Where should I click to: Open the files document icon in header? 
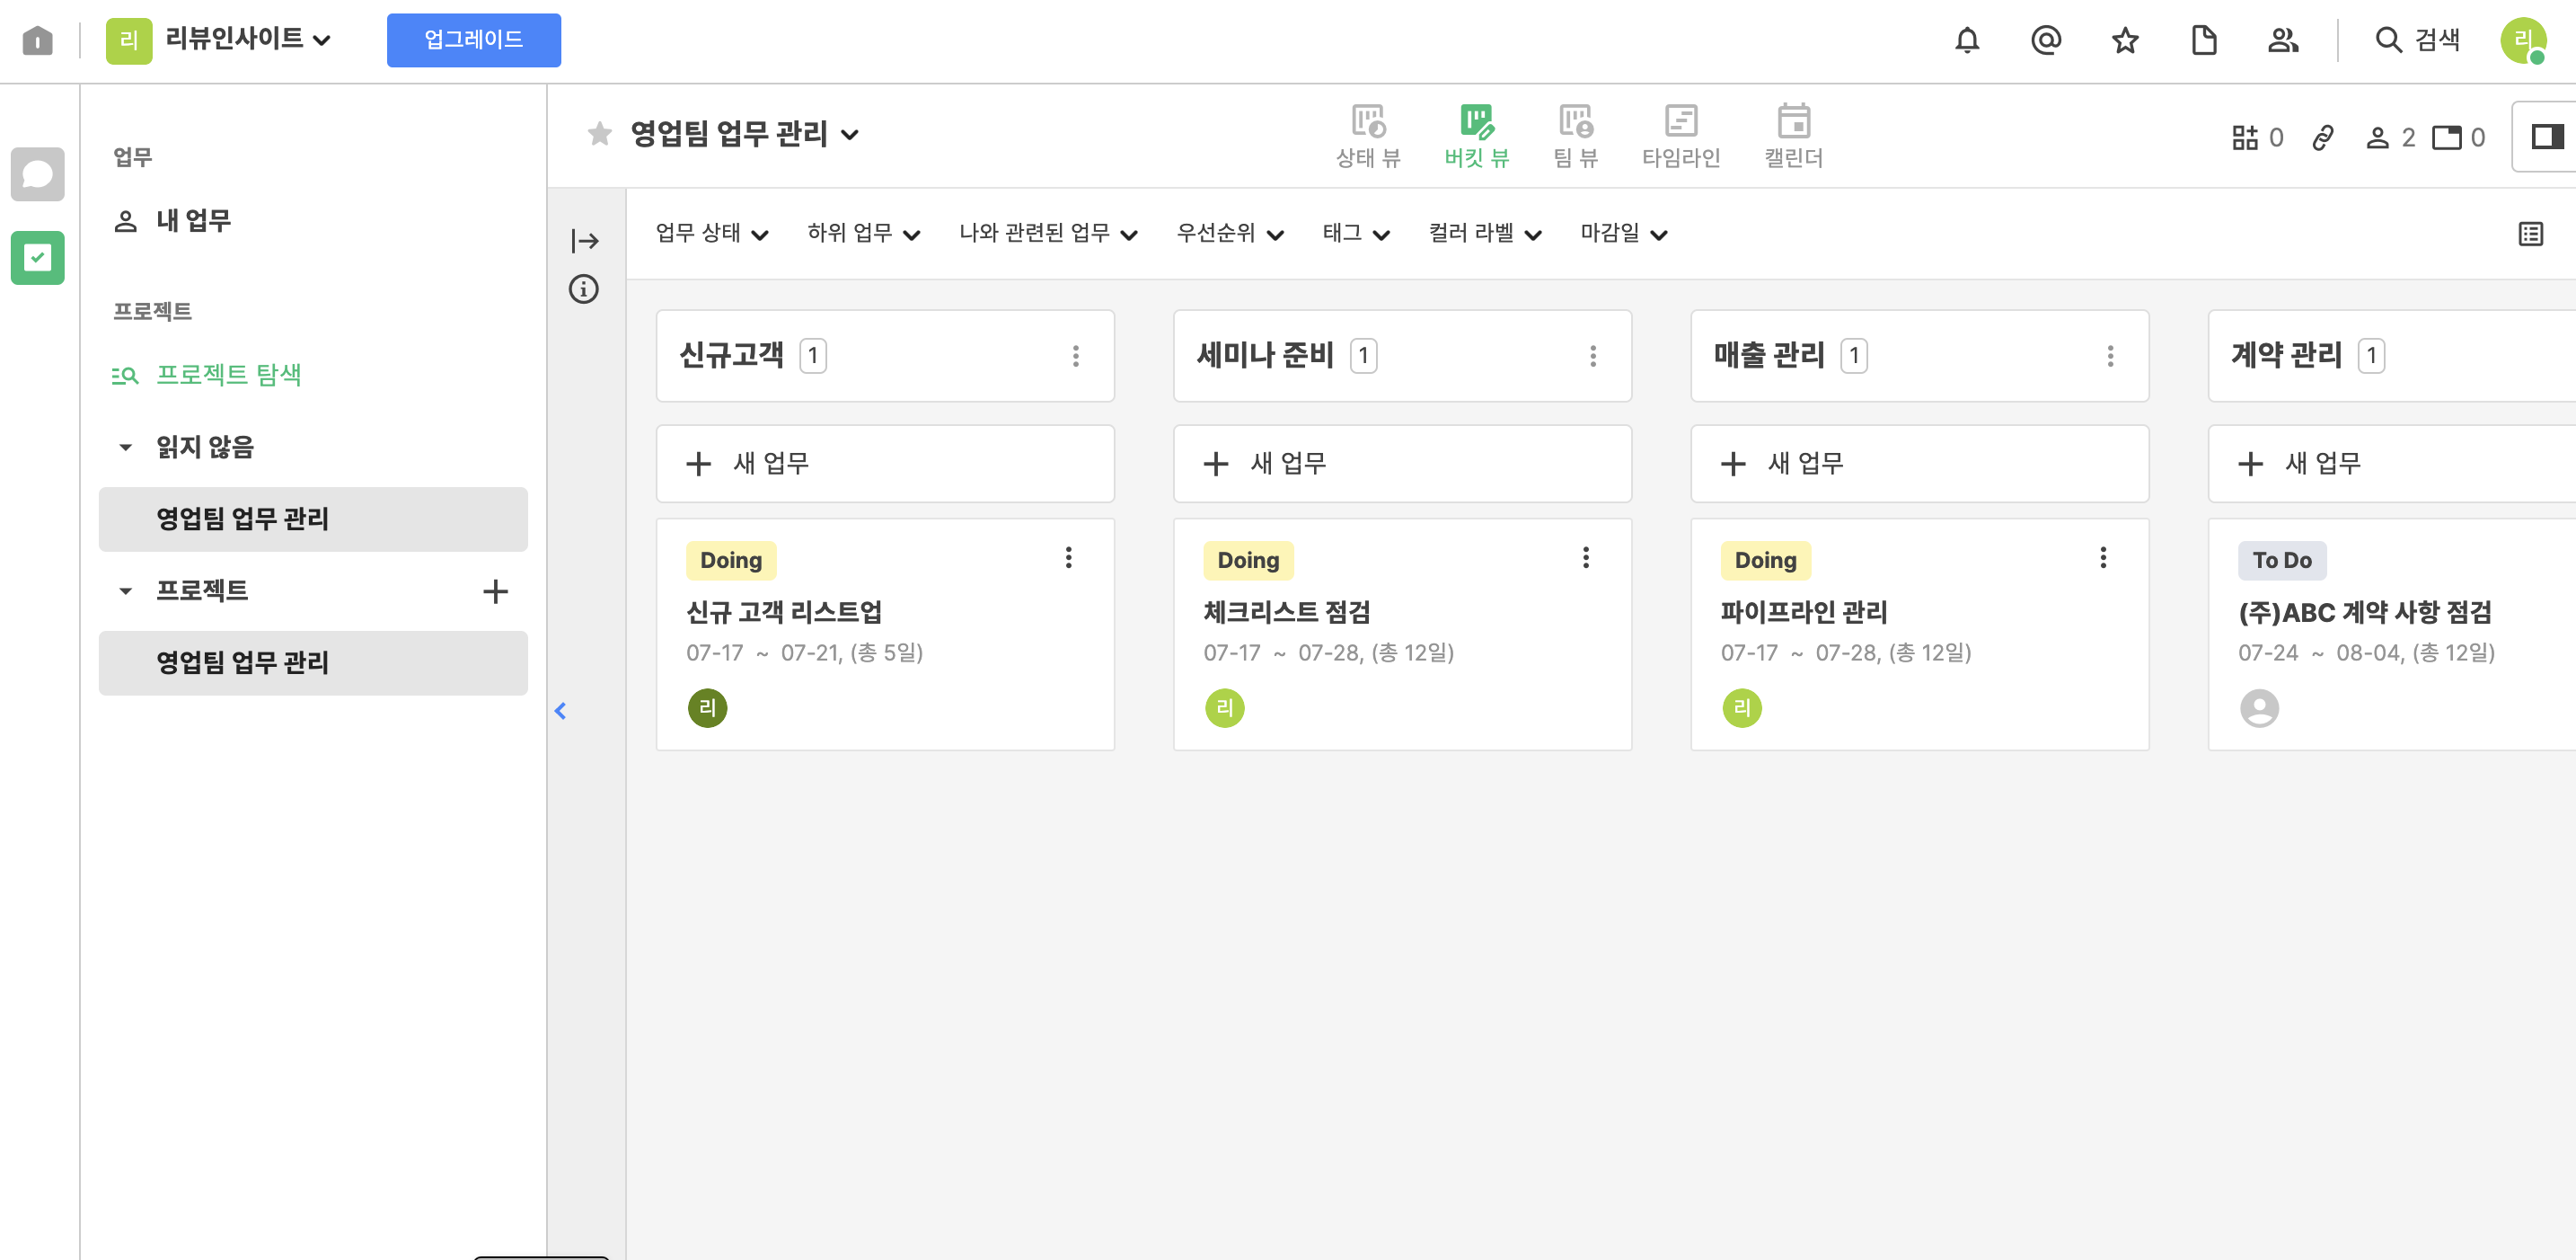(2203, 40)
